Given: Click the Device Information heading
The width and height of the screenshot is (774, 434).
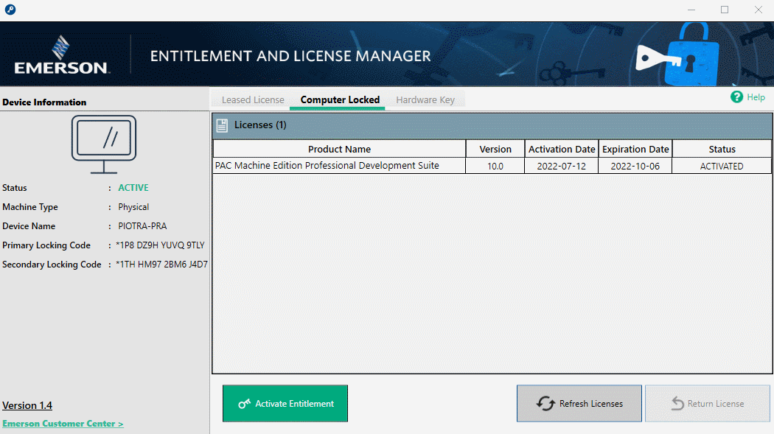Looking at the screenshot, I should [x=44, y=102].
